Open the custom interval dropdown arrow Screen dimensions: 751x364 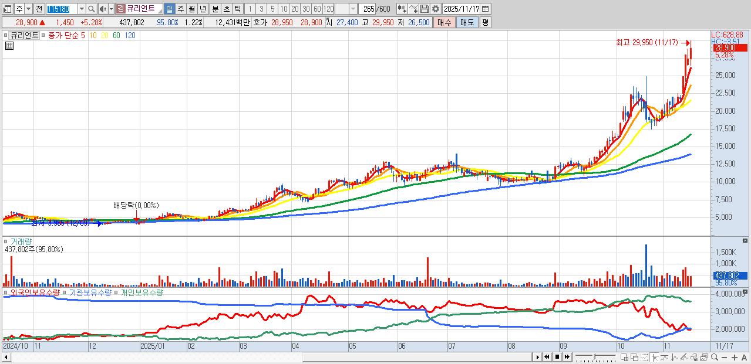pos(353,9)
